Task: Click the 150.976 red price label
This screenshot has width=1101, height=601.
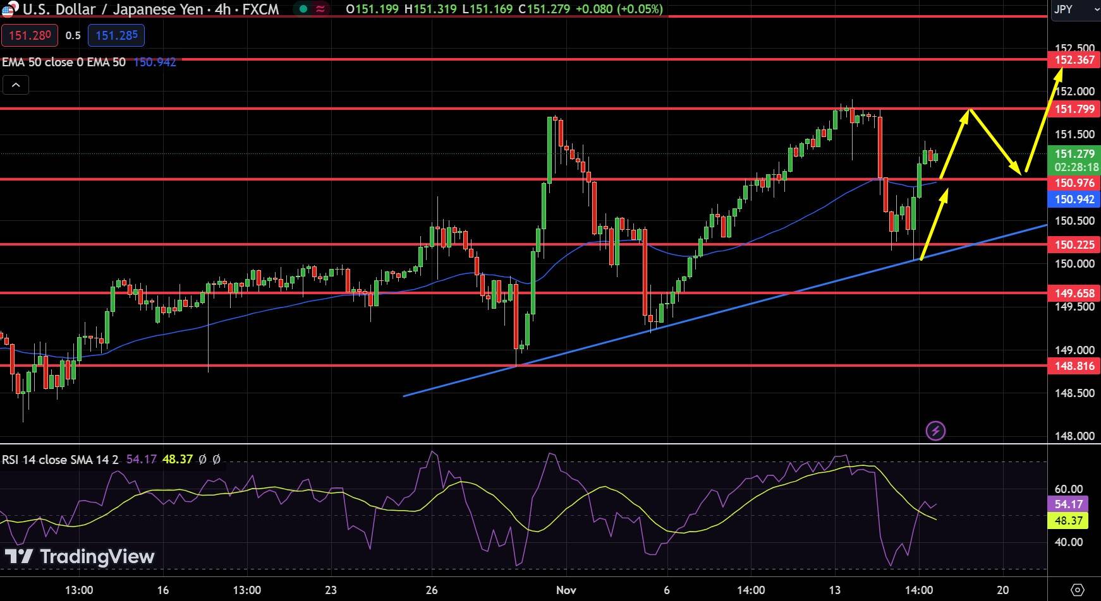Action: (1074, 183)
